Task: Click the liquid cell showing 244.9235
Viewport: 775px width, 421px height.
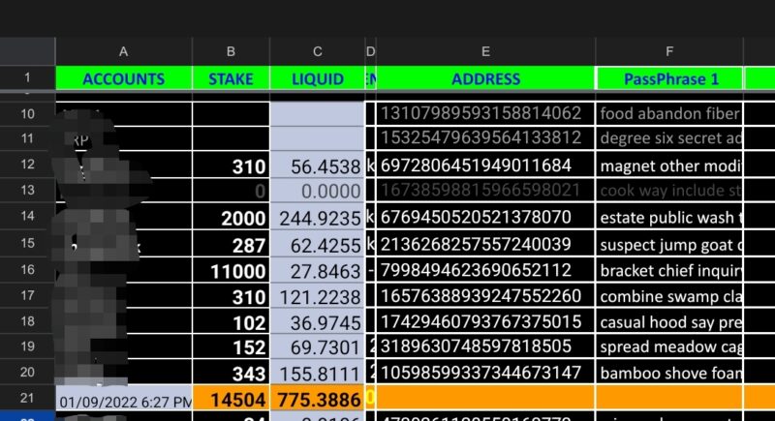Action: [x=317, y=218]
